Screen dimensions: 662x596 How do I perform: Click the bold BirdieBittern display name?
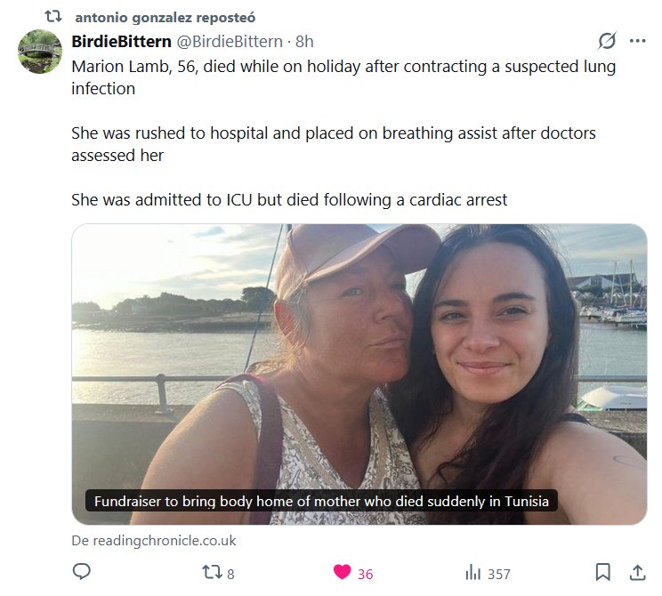tap(121, 42)
